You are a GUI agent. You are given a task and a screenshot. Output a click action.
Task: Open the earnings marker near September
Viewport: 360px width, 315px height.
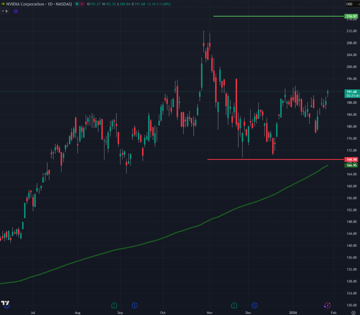(114, 305)
